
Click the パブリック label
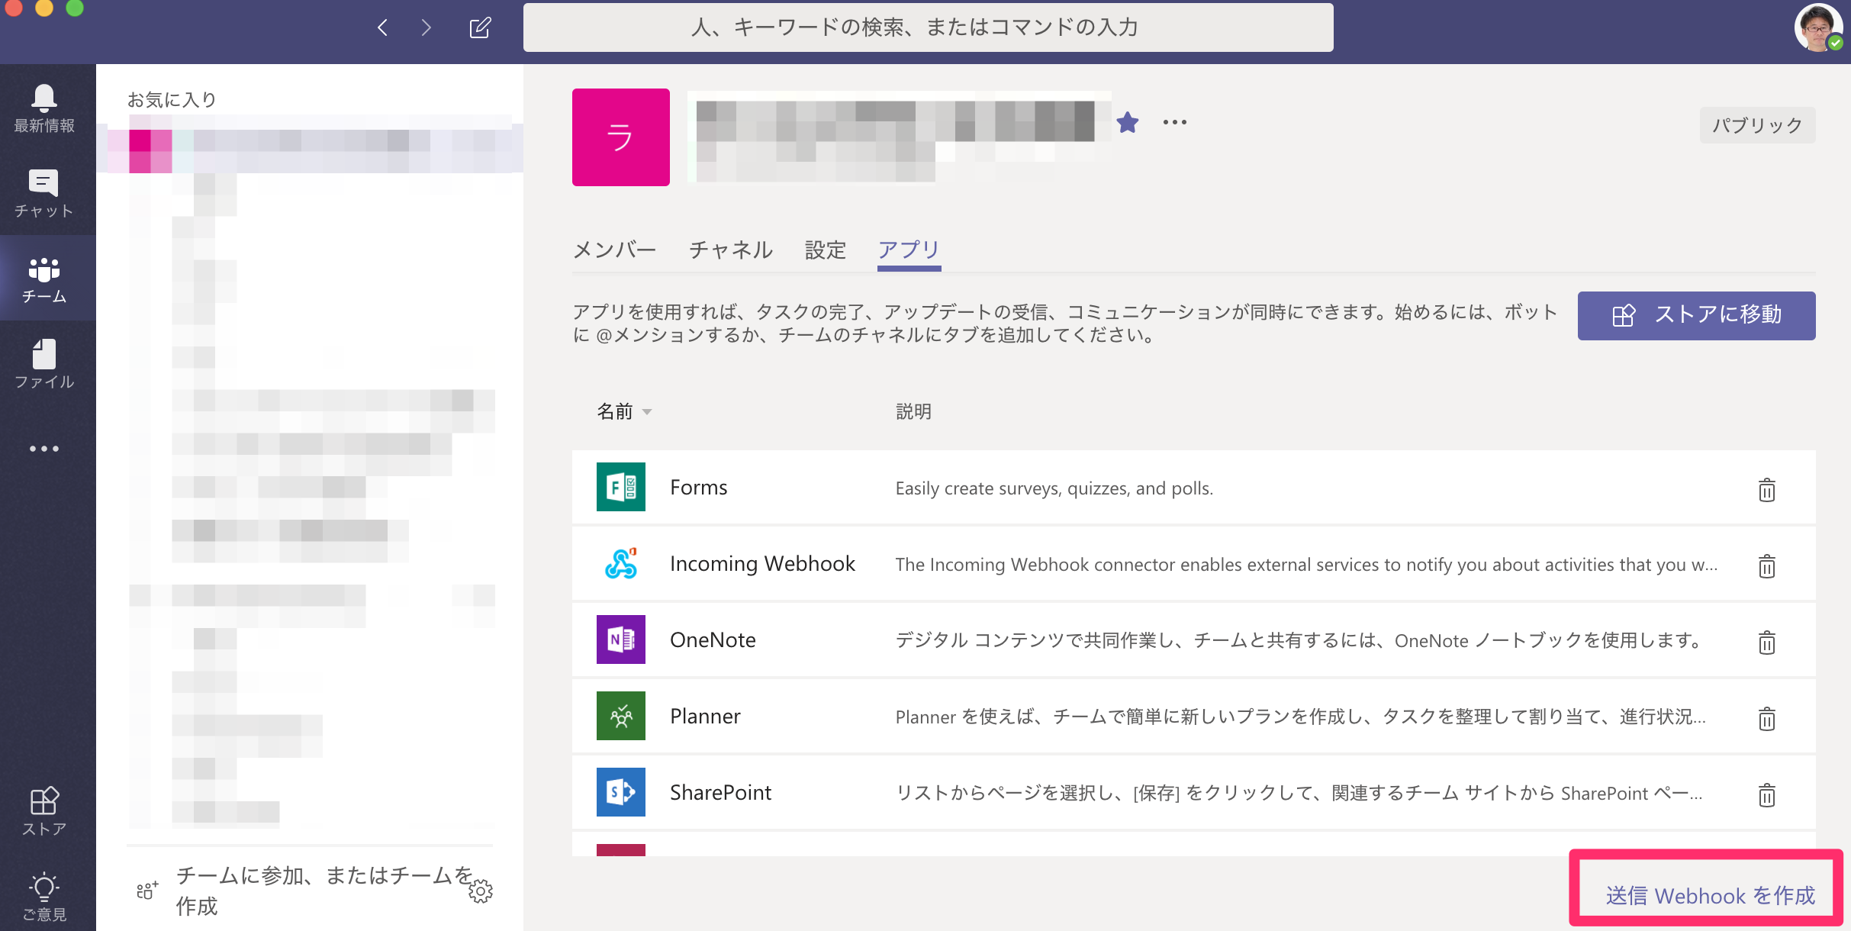1757,125
